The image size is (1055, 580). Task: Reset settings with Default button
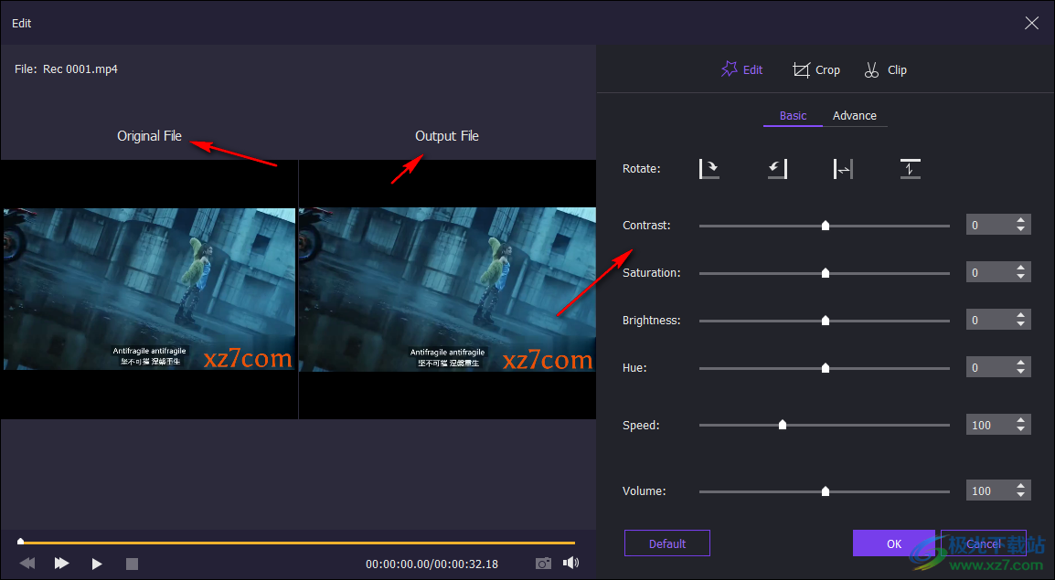coord(667,543)
